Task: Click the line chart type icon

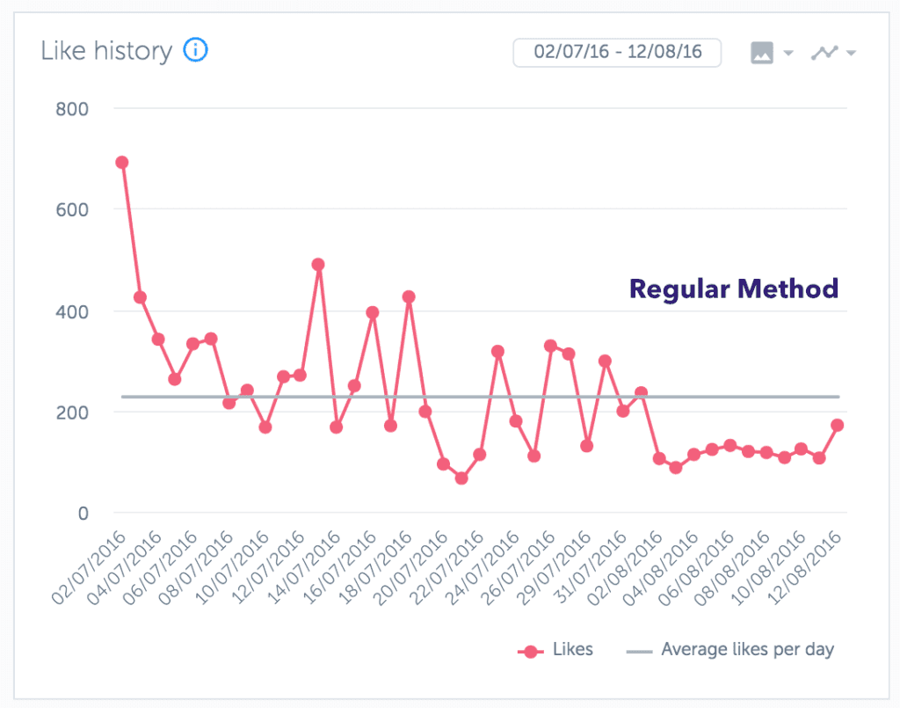Action: pyautogui.click(x=824, y=53)
